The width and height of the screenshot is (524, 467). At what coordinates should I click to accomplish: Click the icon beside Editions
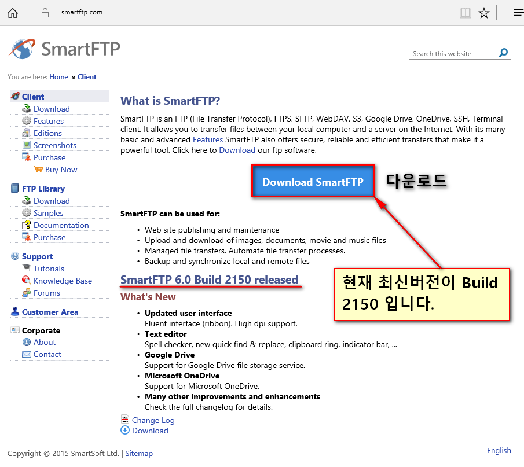[26, 133]
